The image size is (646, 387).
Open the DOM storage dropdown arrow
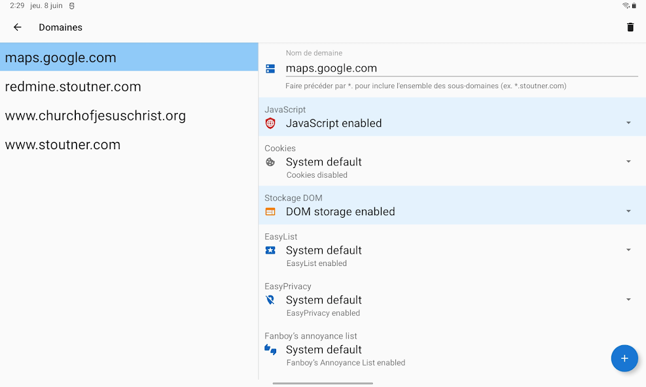628,211
